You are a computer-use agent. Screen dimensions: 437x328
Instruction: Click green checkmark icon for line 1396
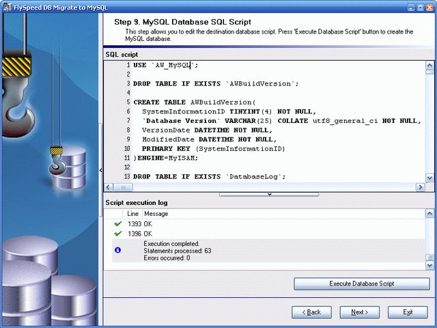click(118, 234)
